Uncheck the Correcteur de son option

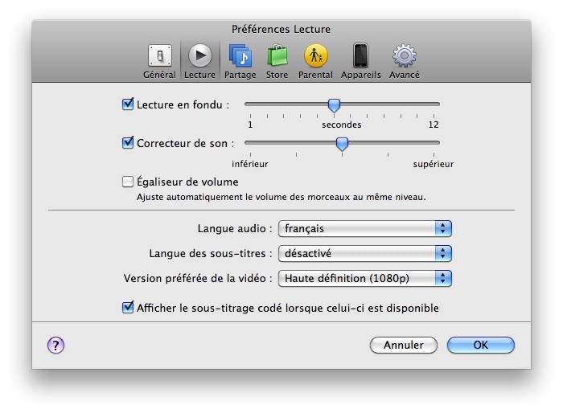(x=128, y=143)
